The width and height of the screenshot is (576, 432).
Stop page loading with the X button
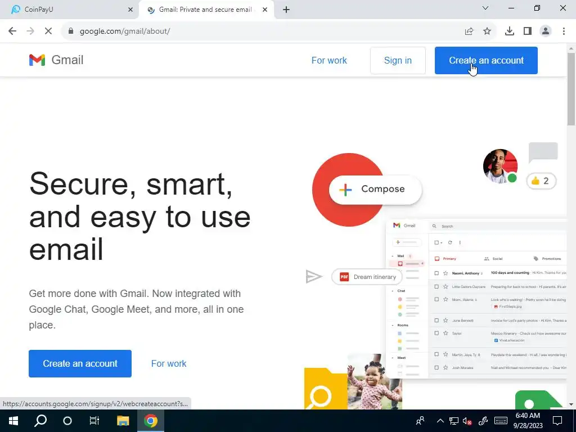click(48, 31)
